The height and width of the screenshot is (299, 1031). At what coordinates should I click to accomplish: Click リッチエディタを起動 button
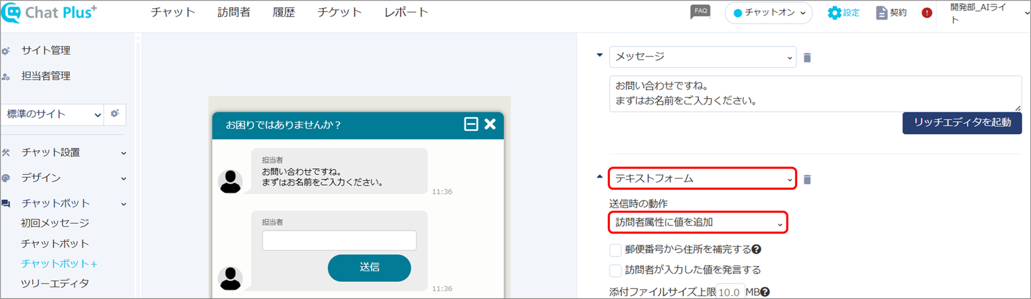tap(962, 123)
